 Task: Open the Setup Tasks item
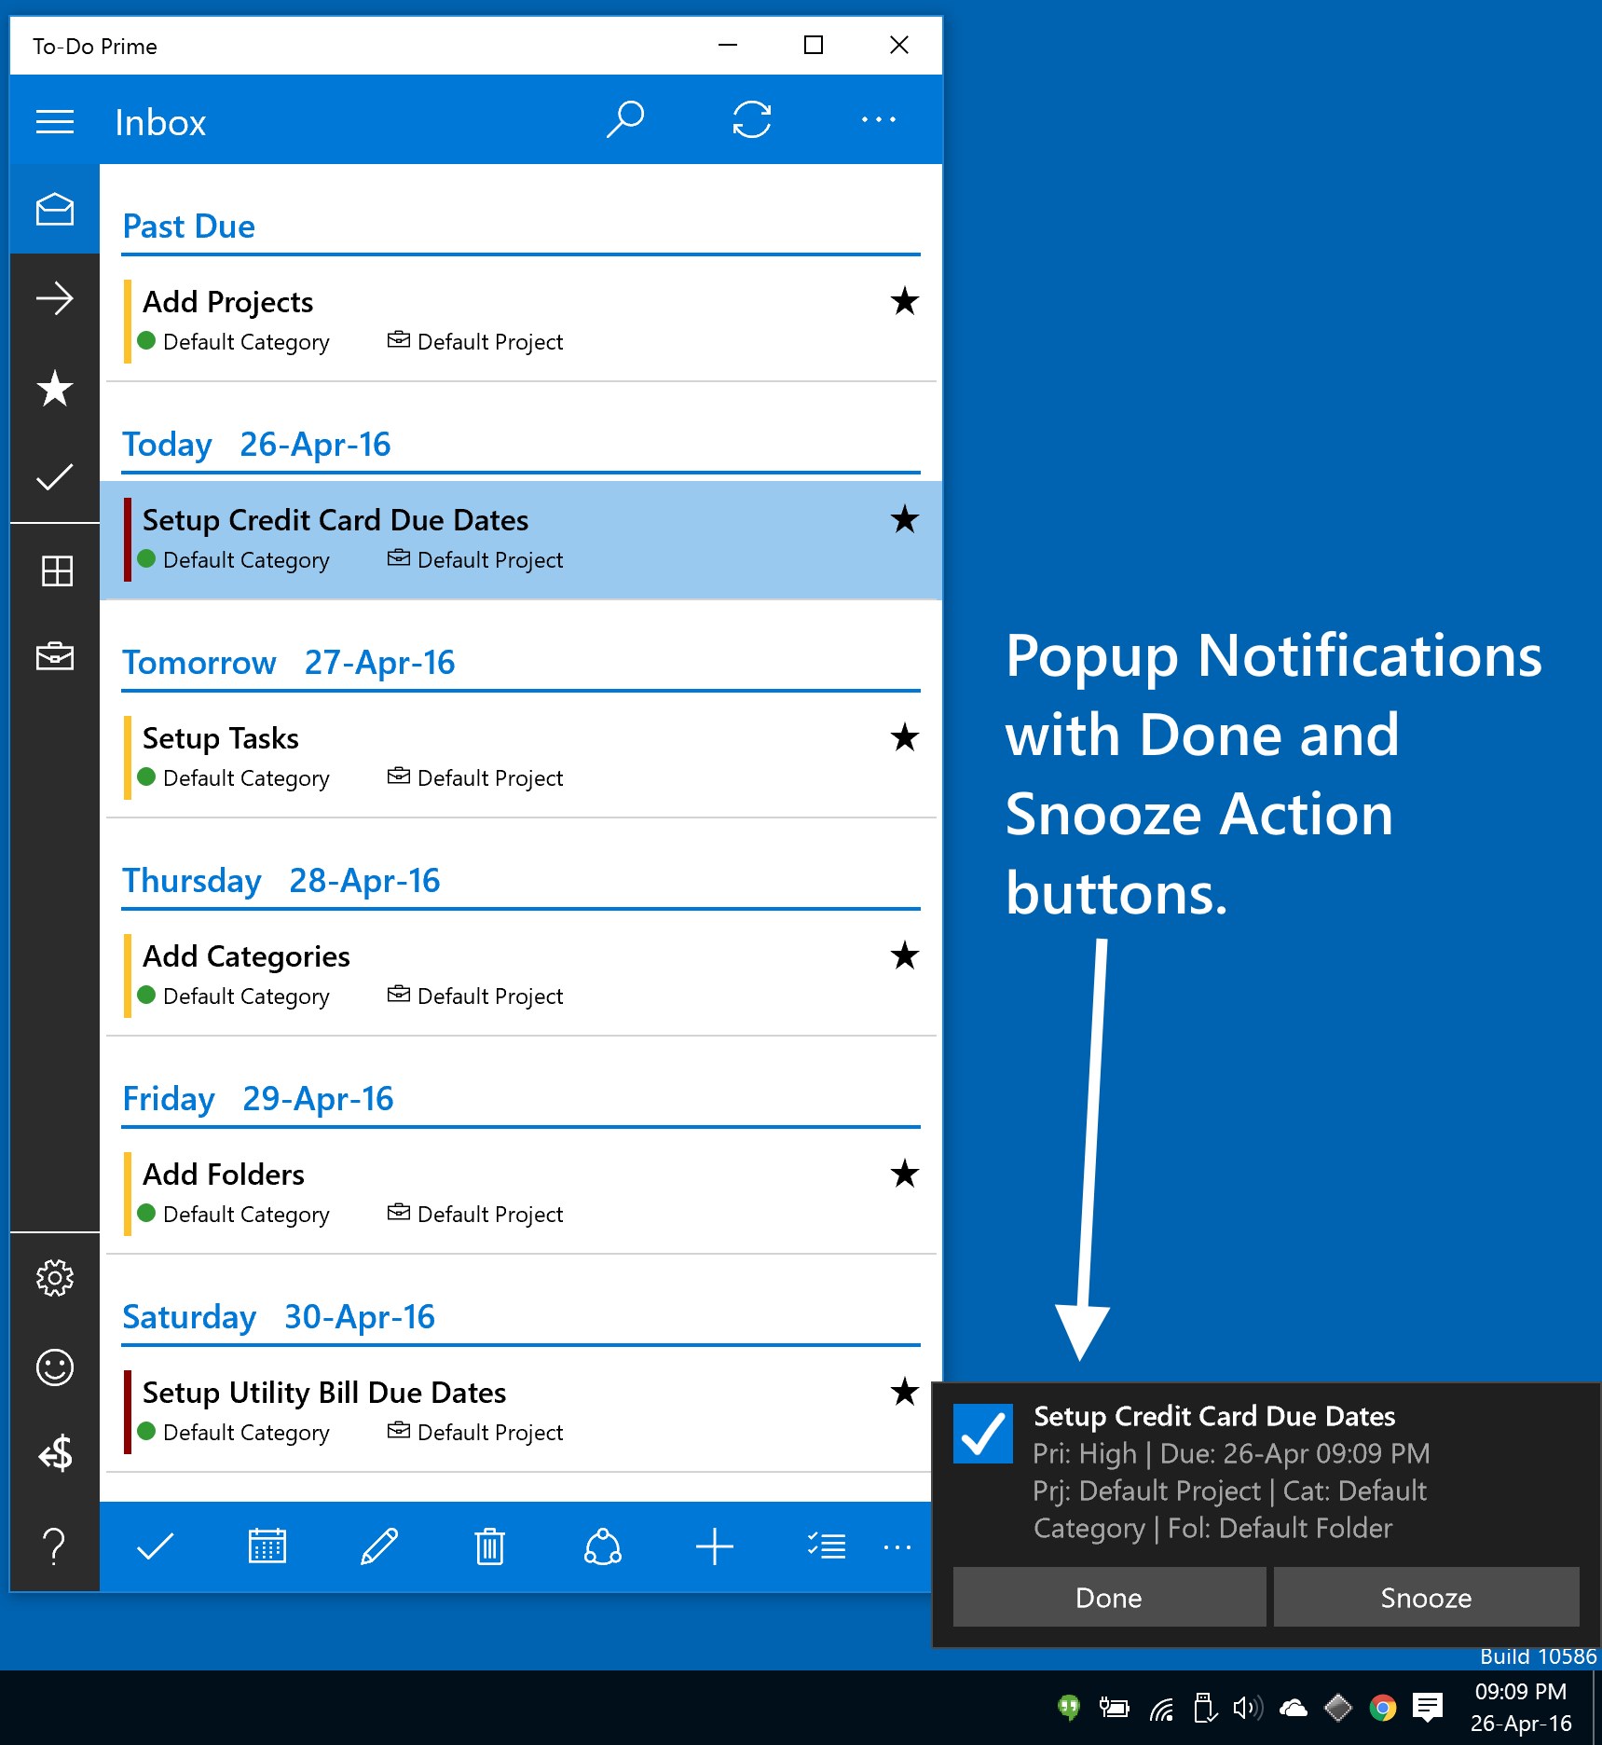(x=521, y=757)
